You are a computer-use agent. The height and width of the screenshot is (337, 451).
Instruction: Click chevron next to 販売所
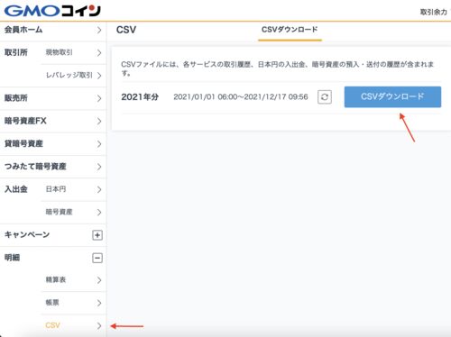click(99, 98)
